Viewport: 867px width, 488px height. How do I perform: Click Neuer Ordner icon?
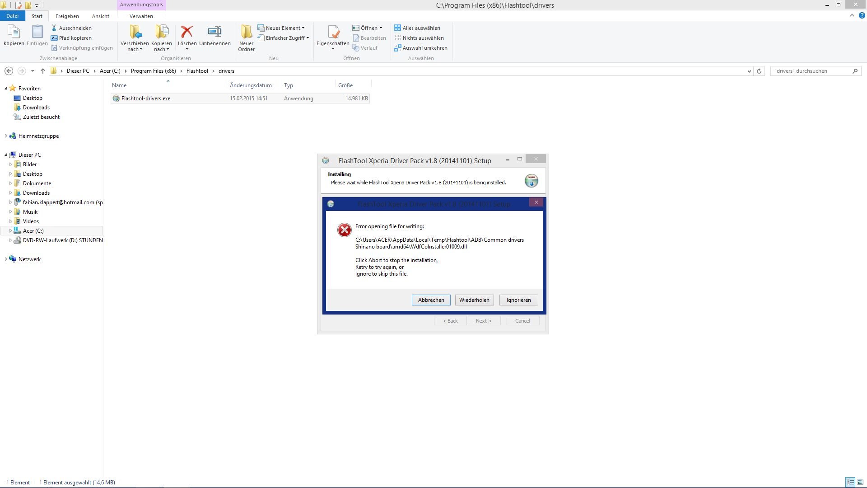tap(246, 32)
